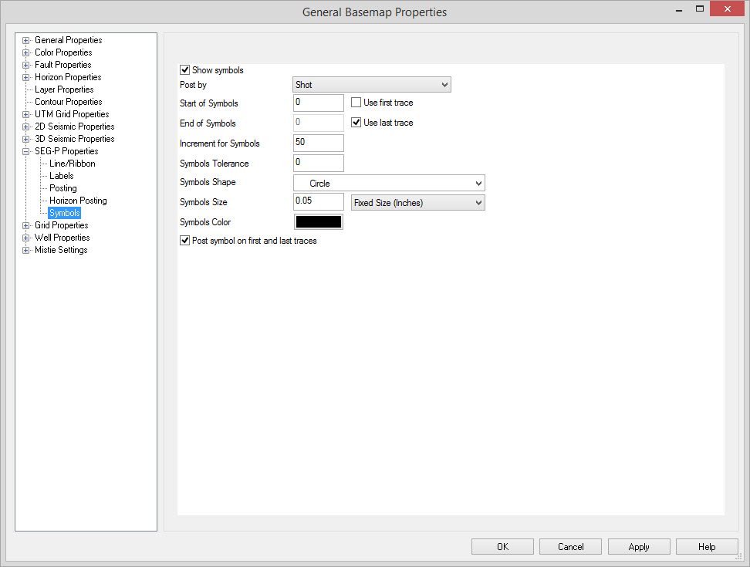
Task: Toggle Post symbol on first and last traces
Action: [x=185, y=241]
